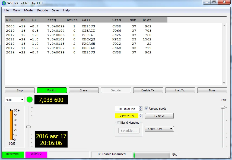Close the WSJT-X window
232x160 pixels.
pyautogui.click(x=224, y=2)
